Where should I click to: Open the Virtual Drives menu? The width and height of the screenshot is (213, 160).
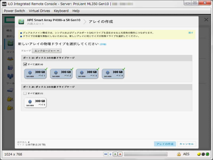click(x=39, y=11)
